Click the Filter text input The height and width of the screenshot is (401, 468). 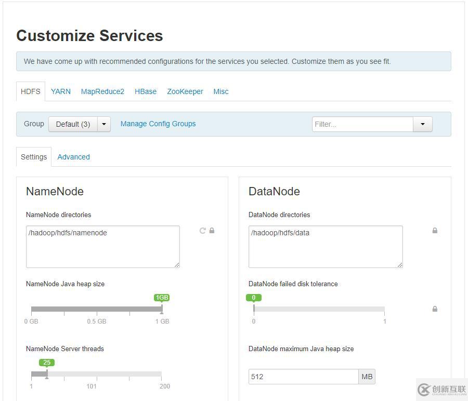point(362,124)
